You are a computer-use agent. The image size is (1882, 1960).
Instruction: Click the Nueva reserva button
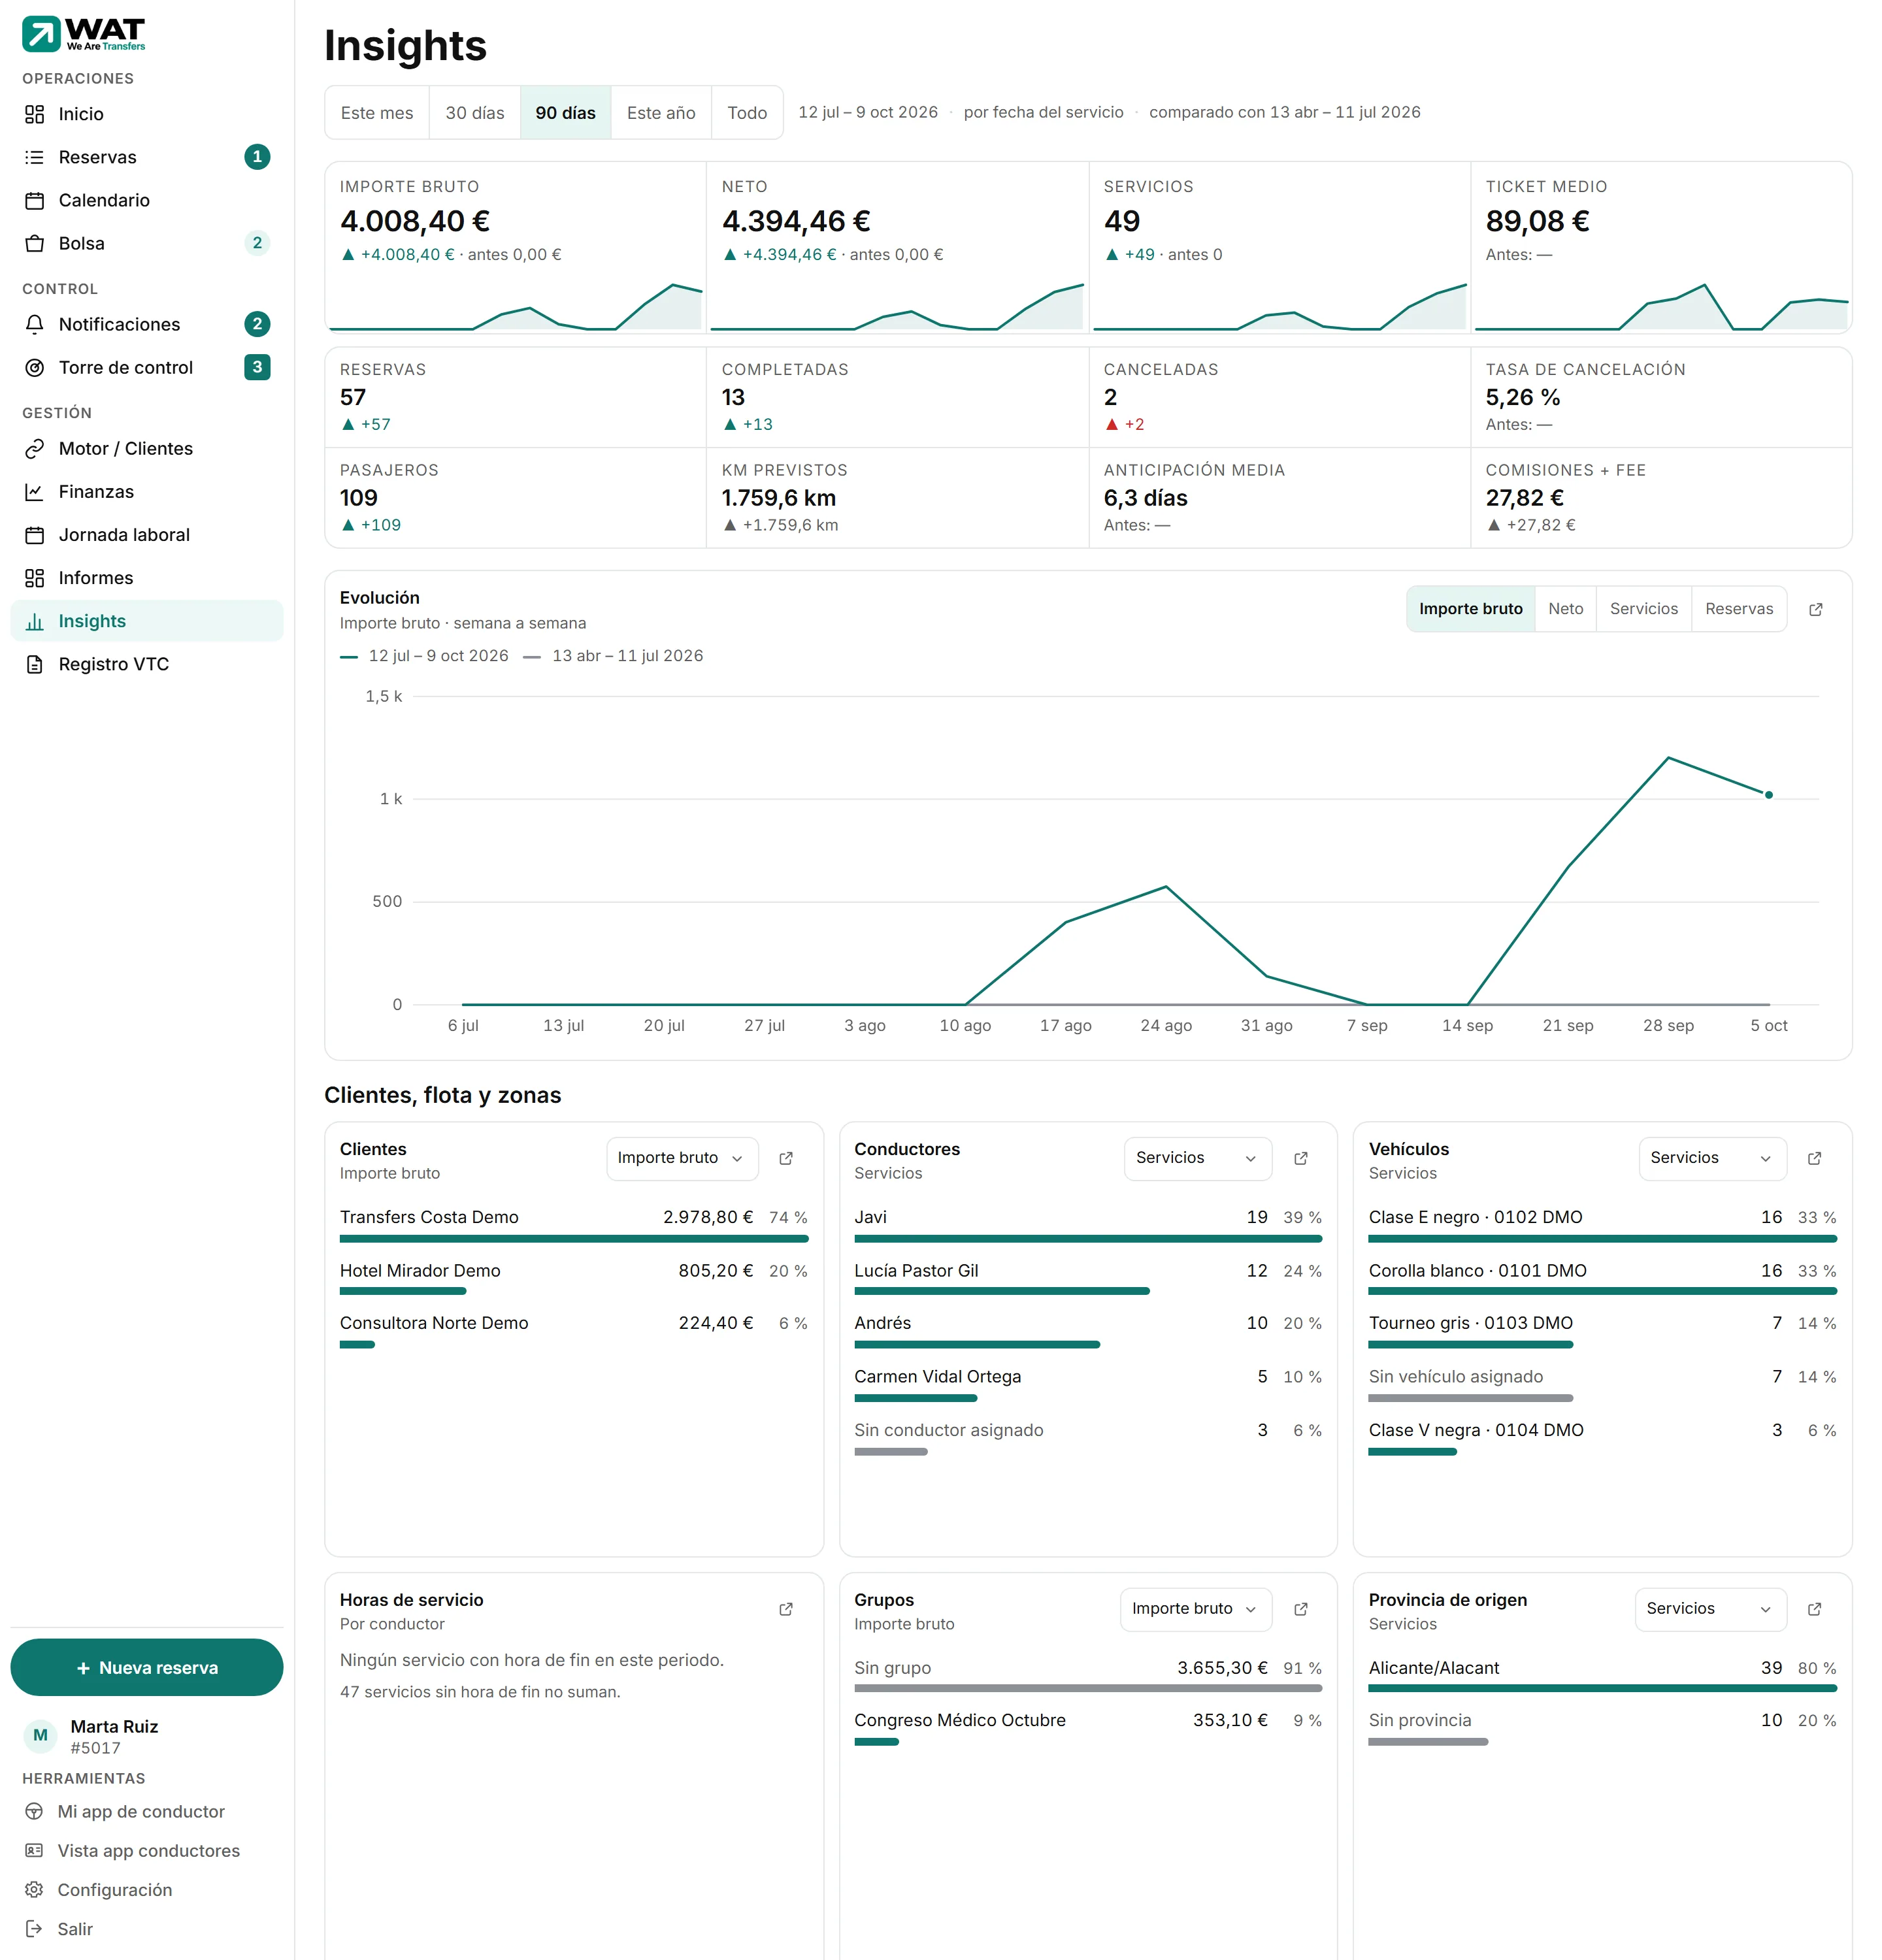point(147,1667)
